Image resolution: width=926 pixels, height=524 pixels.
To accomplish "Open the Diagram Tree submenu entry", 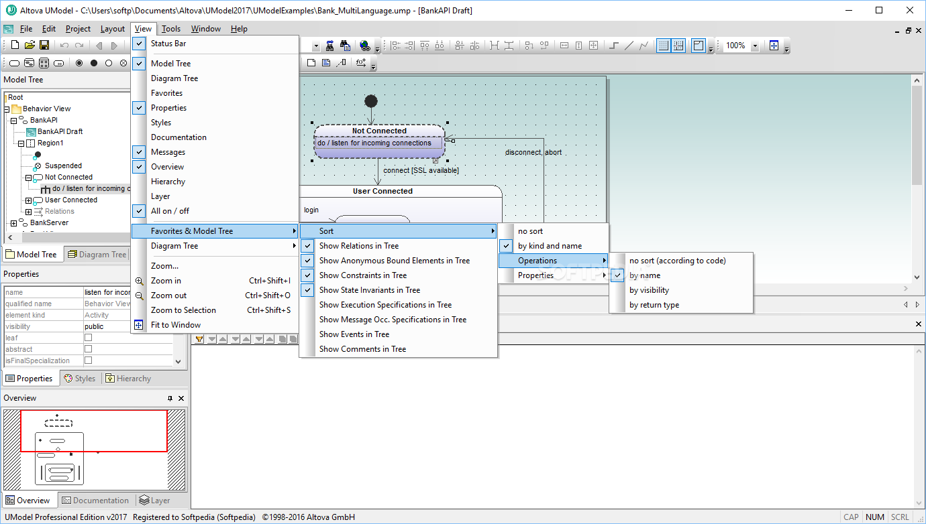I will click(215, 246).
